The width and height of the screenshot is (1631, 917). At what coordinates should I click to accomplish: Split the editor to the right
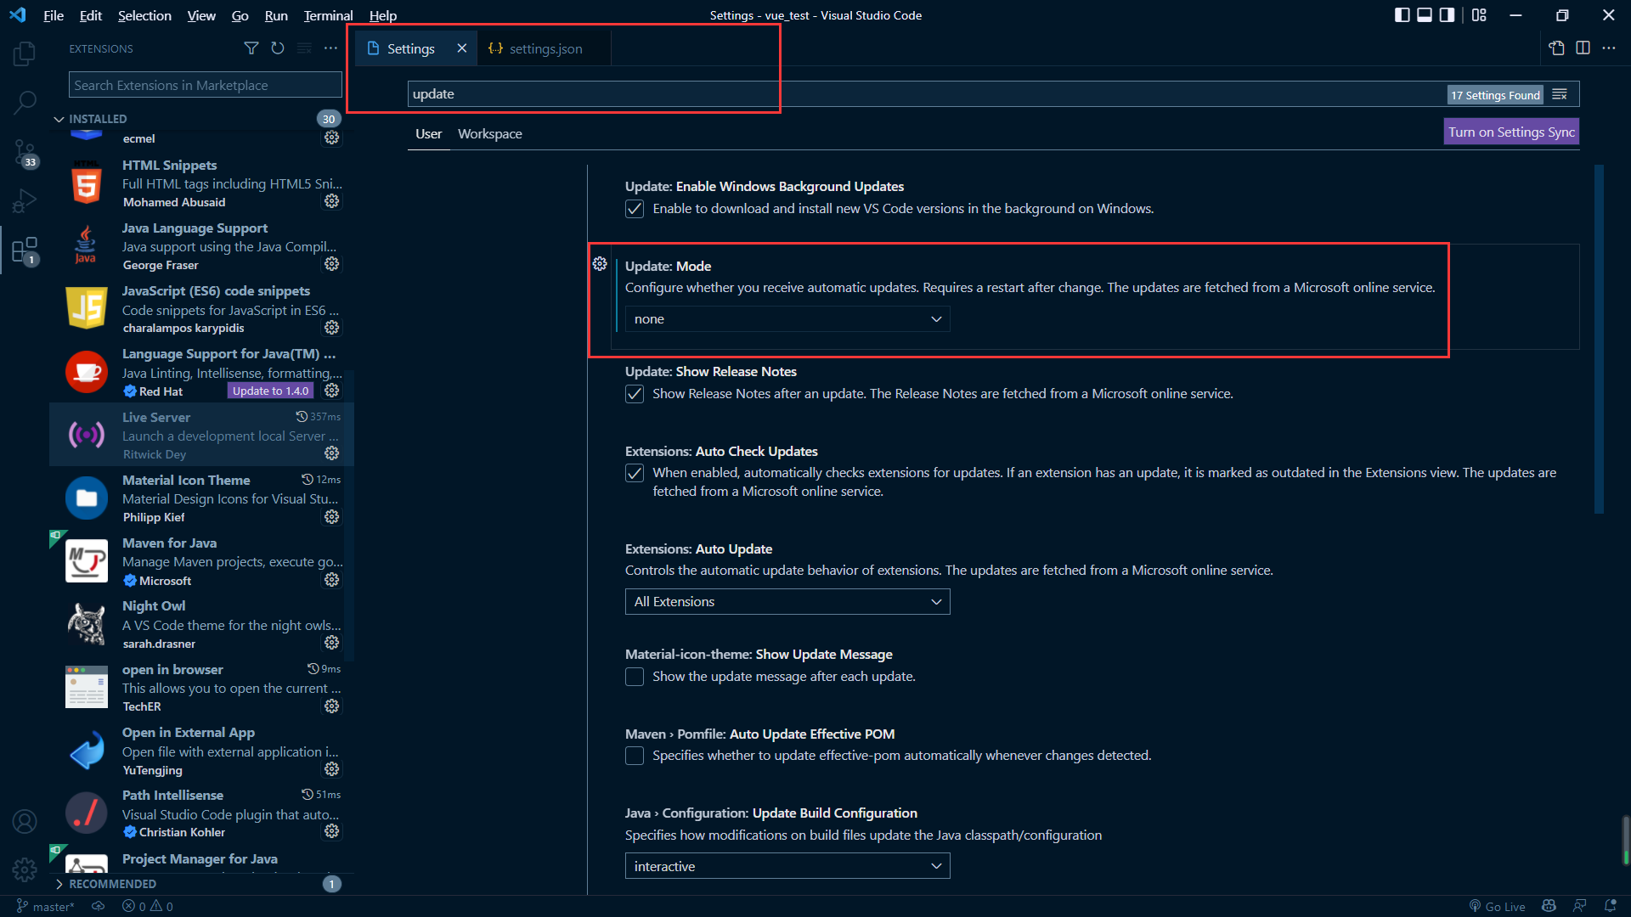pos(1583,48)
